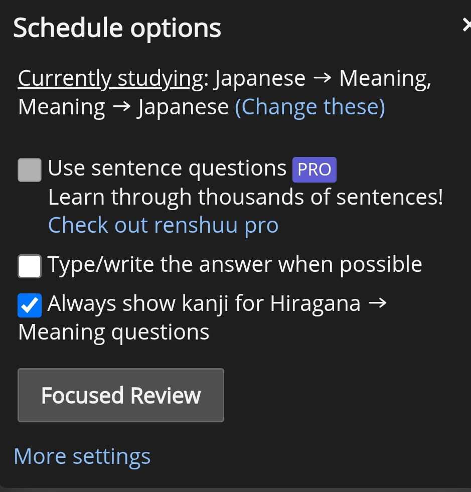The height and width of the screenshot is (492, 471).
Task: Click the "Always show kanji for Hiragana" label
Action: point(204,304)
